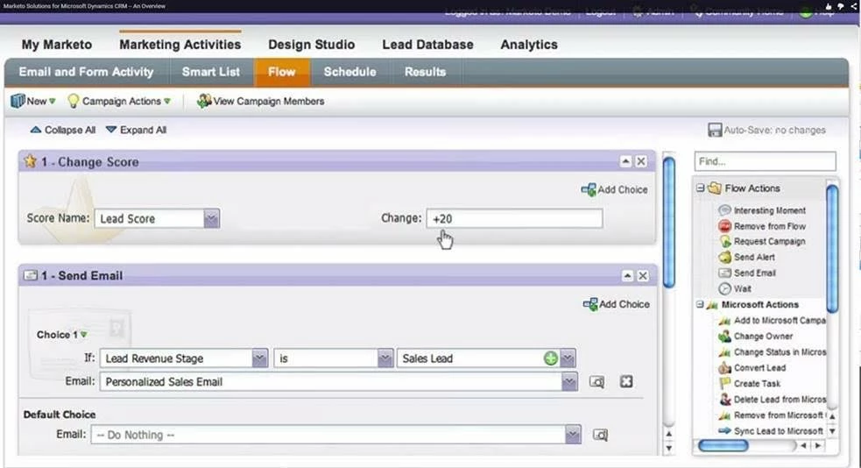Click the Auto-Save disk icon
This screenshot has height=468, width=861.
pyautogui.click(x=715, y=131)
